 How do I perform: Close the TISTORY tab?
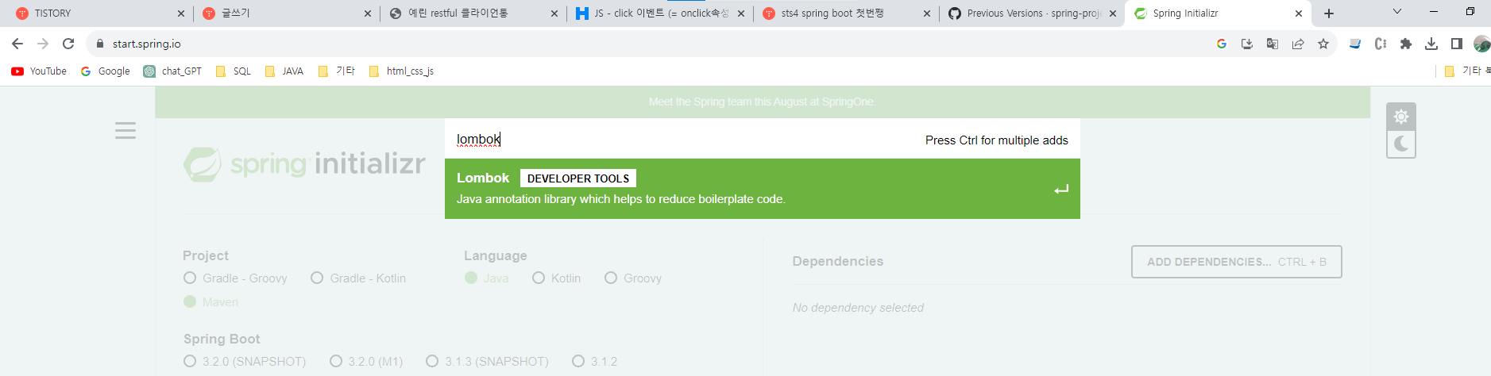[180, 13]
